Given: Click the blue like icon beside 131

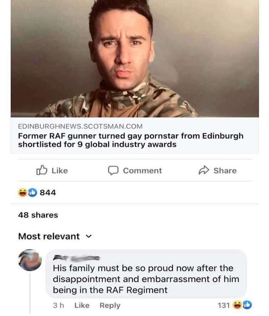Looking at the screenshot, I should coord(247,305).
